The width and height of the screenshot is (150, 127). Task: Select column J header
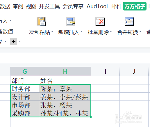coord(134,71)
